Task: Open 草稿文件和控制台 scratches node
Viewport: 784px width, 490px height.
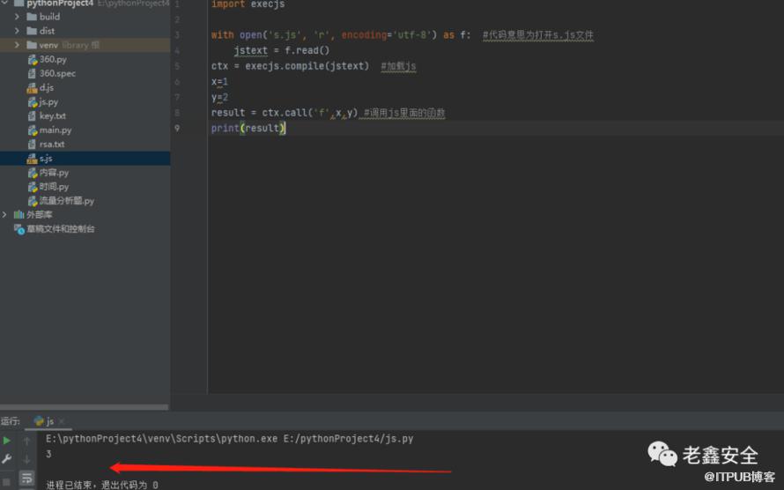Action: point(60,229)
